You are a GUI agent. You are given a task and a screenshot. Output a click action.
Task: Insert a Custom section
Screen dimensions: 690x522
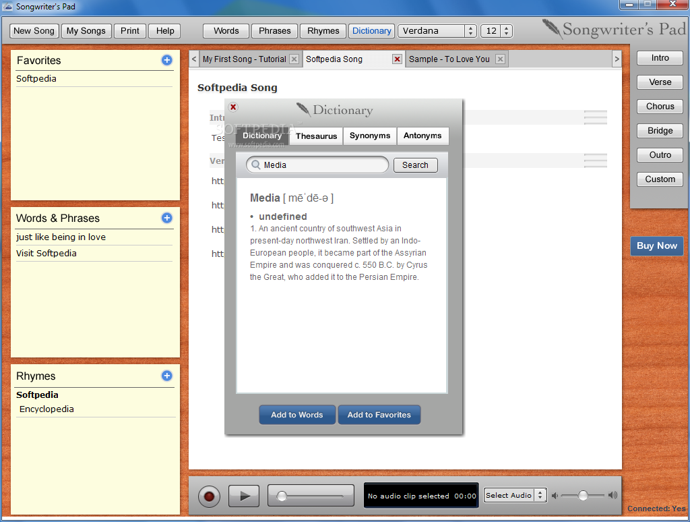(x=660, y=179)
